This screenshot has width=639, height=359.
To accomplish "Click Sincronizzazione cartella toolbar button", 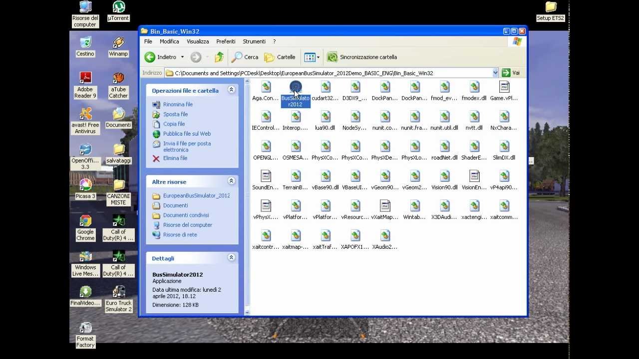I will tap(362, 57).
